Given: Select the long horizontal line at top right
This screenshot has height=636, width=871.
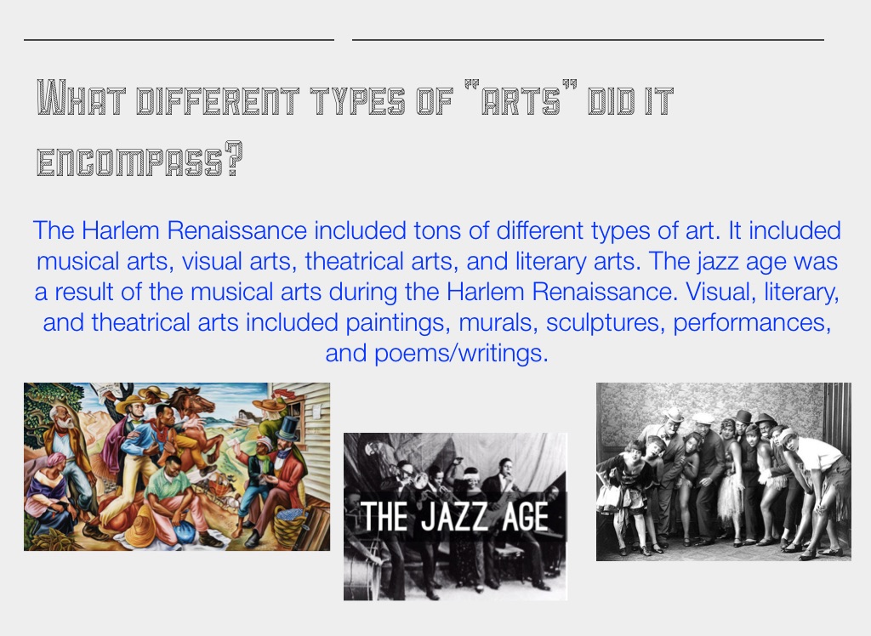Looking at the screenshot, I should click(x=588, y=39).
